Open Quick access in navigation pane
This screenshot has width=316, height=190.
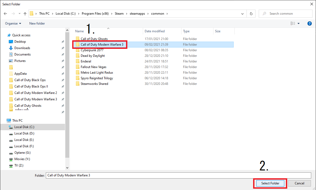pos(19,35)
